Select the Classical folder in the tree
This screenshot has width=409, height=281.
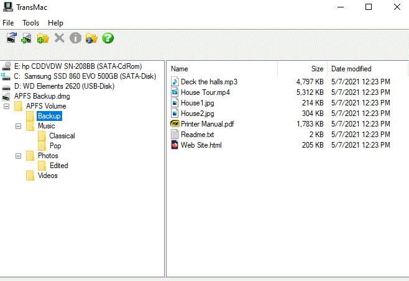coord(62,136)
